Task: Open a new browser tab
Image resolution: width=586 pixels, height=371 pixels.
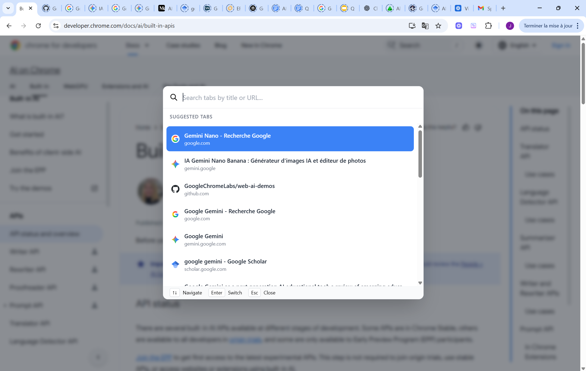Action: [x=503, y=8]
